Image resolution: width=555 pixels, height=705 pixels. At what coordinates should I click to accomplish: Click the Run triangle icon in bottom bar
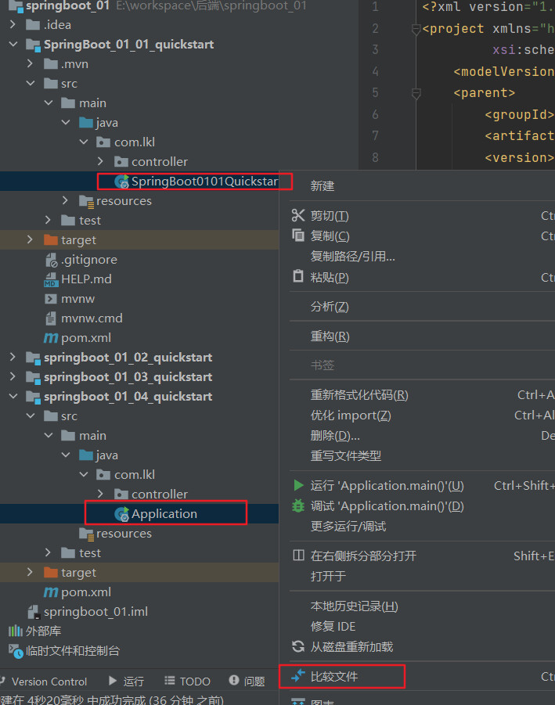113,681
